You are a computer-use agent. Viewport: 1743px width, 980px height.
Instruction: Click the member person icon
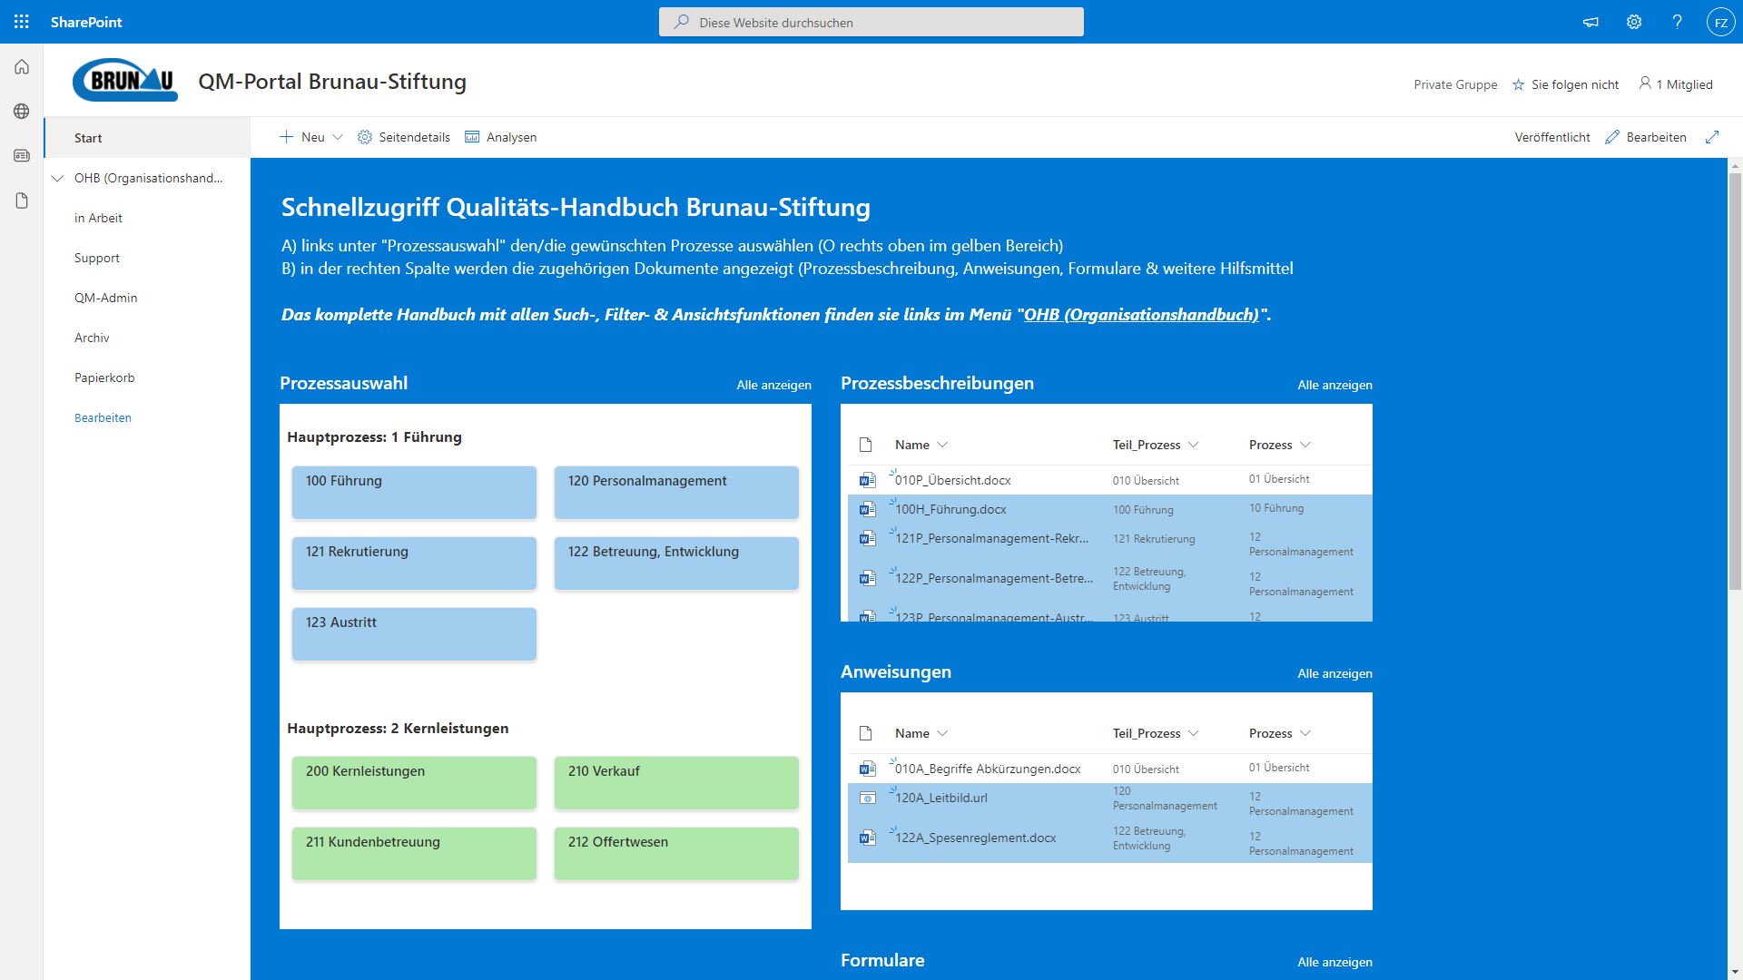point(1645,83)
